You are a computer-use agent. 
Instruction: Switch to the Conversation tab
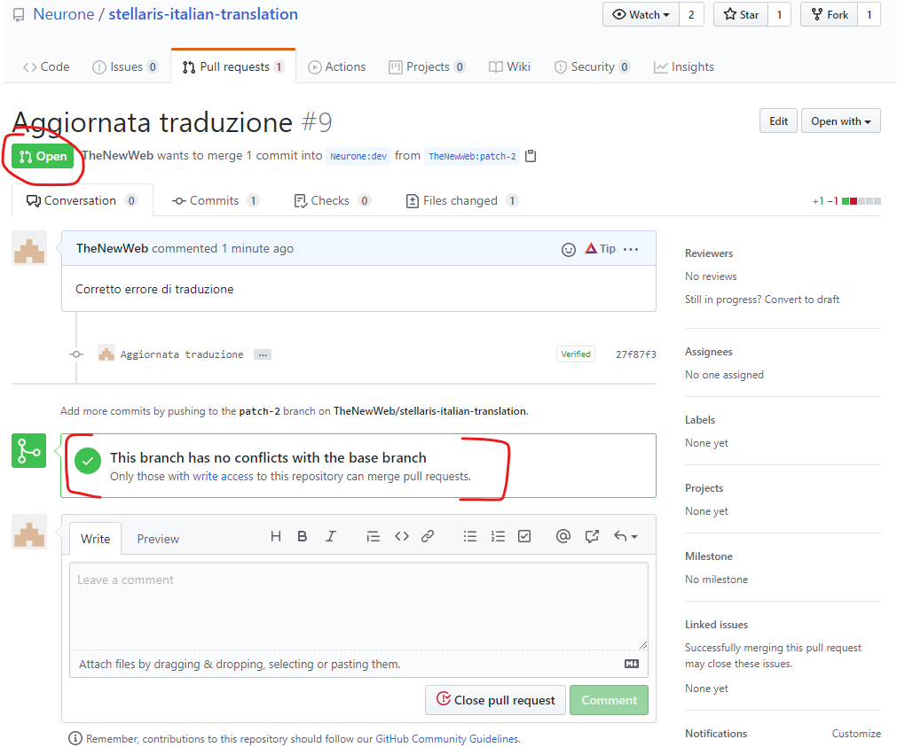click(82, 200)
